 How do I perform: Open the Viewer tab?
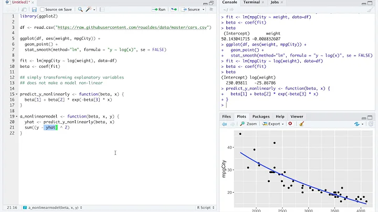297,116
